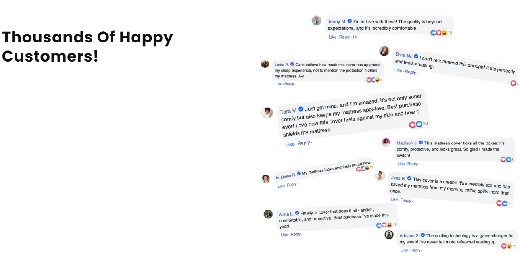Reply to Adriana S.'s comment
526x262 pixels.
click(415, 250)
